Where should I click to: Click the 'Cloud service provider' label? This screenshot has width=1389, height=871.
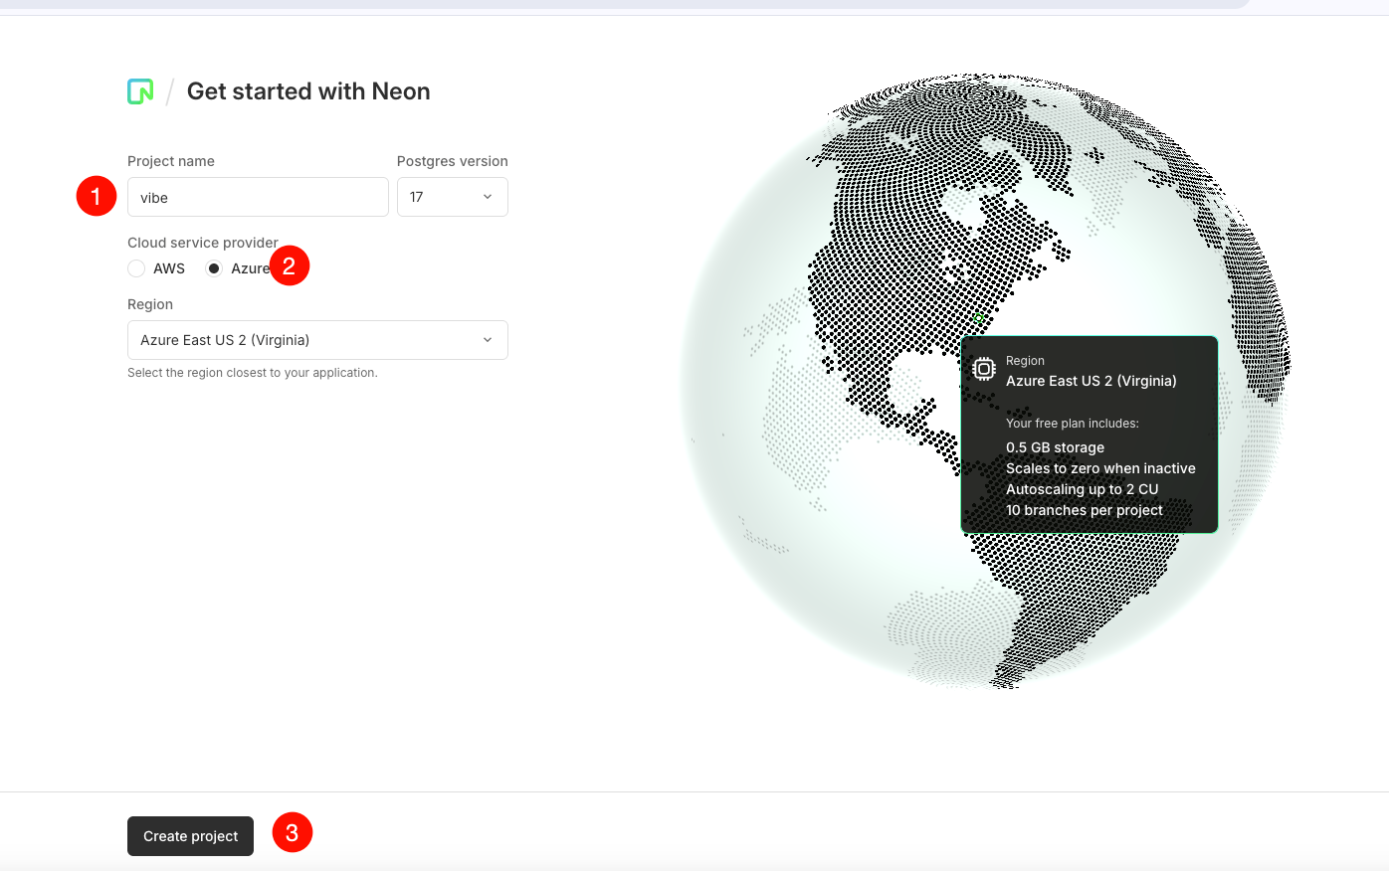[203, 243]
